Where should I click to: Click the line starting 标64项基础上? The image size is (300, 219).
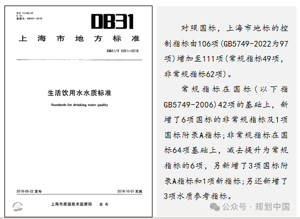click(x=226, y=150)
